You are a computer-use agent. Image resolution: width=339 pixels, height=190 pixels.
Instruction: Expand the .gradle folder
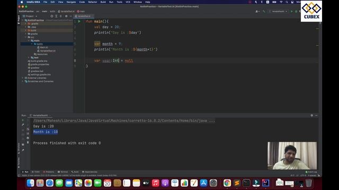26,24
